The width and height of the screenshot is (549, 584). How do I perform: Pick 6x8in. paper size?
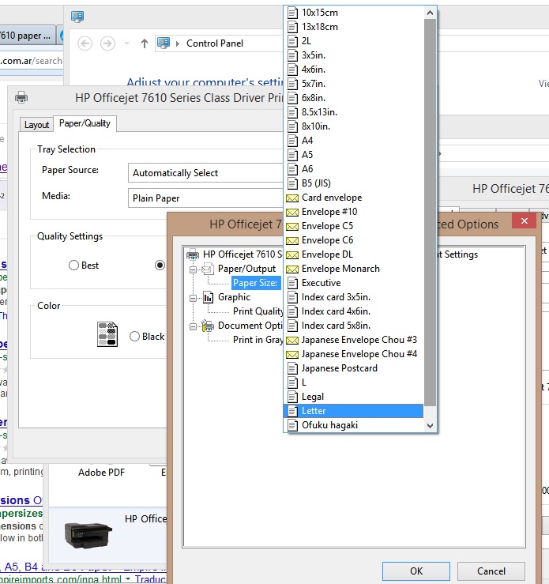354,98
